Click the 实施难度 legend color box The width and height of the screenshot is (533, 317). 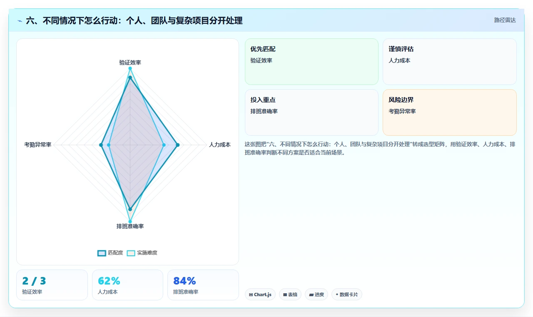(x=131, y=253)
